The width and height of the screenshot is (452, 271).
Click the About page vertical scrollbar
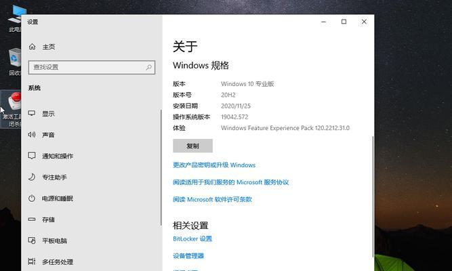click(x=373, y=196)
